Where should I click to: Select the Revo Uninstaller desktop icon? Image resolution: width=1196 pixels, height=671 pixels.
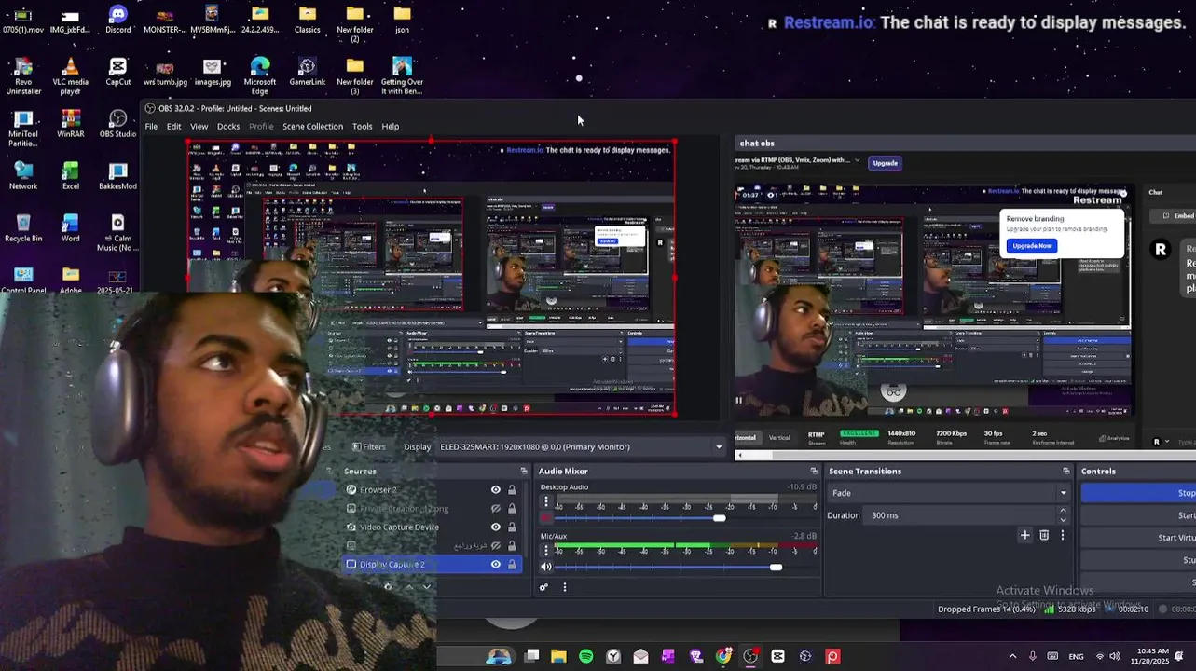[23, 76]
